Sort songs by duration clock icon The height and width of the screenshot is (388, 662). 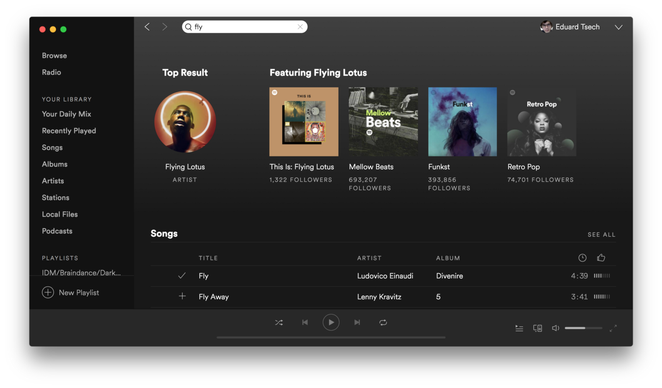click(x=583, y=258)
